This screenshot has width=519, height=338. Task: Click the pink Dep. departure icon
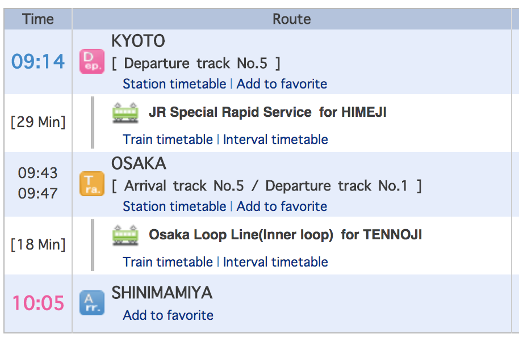click(x=92, y=61)
